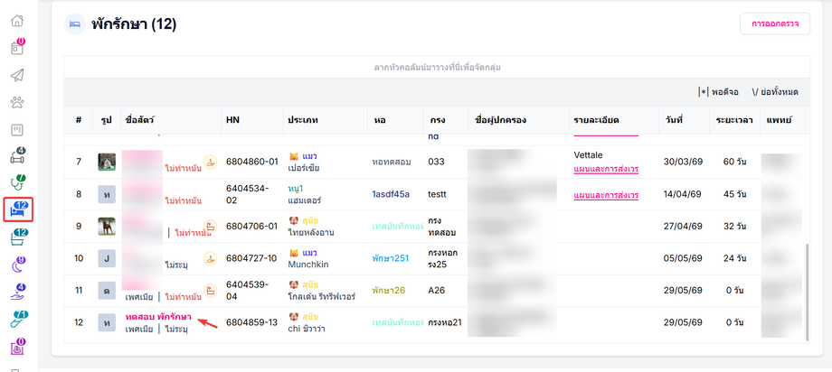Open the open-hand icon with badge 4
The width and height of the screenshot is (832, 372).
point(17,293)
